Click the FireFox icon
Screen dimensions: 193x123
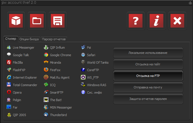pyautogui.click(x=46, y=70)
